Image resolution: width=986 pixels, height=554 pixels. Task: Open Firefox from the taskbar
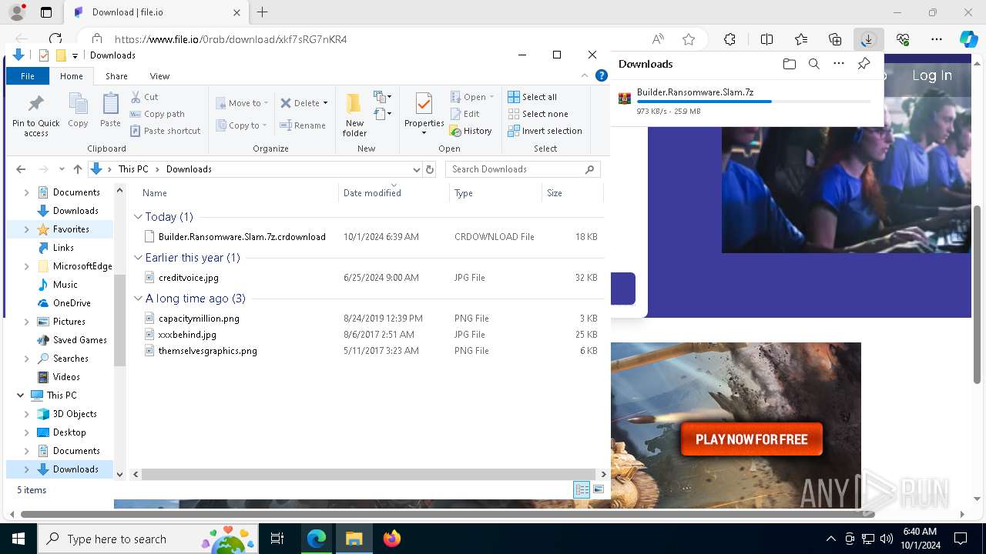point(392,539)
